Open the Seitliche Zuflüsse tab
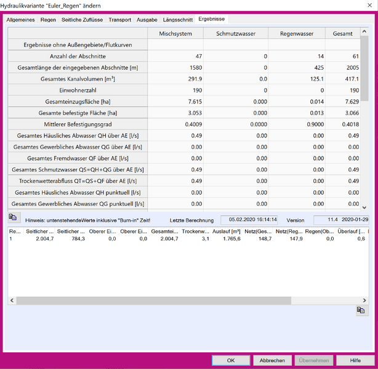The image size is (378, 369). pos(82,20)
